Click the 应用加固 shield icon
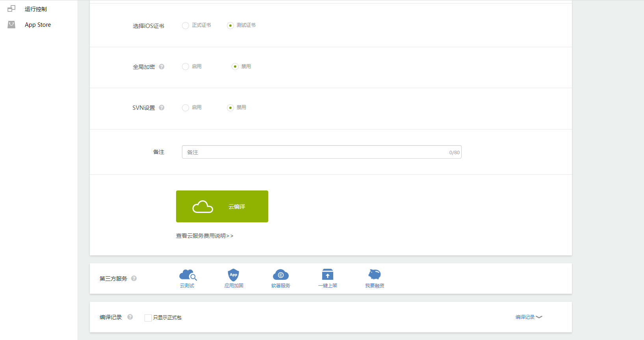The image size is (644, 340). (x=234, y=275)
